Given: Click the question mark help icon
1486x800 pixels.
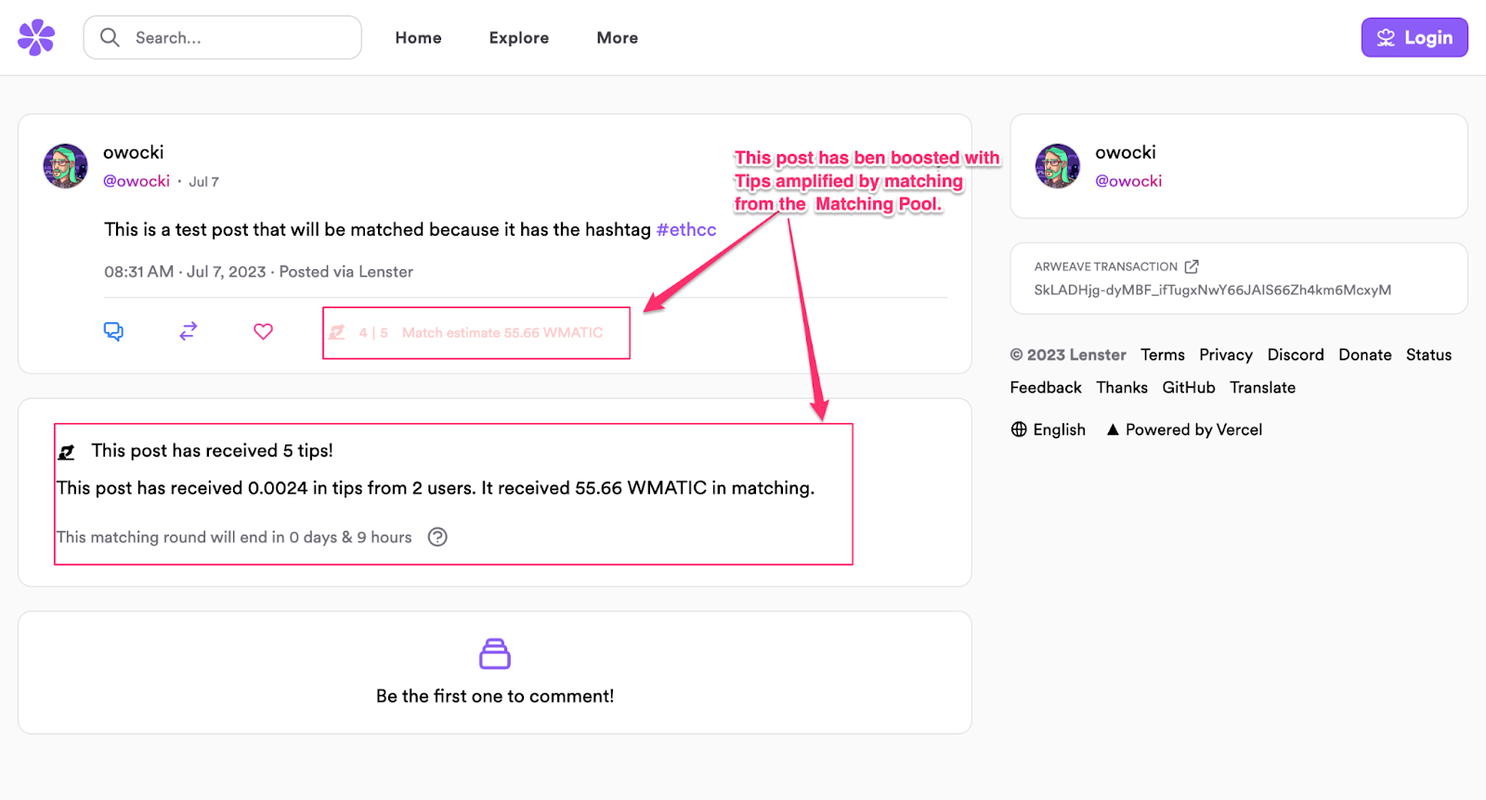Looking at the screenshot, I should pyautogui.click(x=437, y=536).
